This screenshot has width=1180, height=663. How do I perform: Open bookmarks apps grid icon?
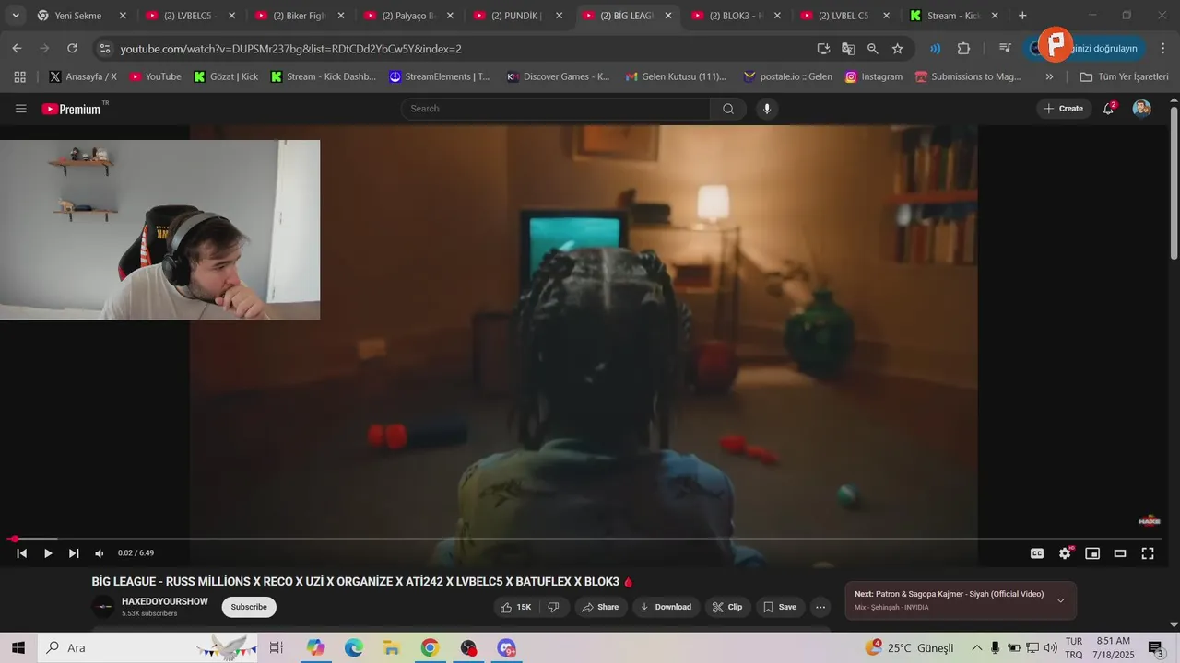(x=20, y=76)
